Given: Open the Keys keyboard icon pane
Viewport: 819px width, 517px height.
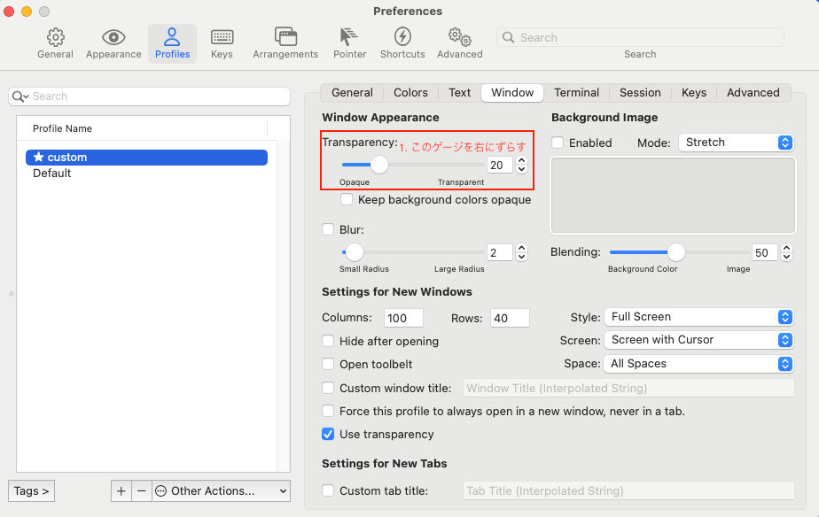Looking at the screenshot, I should 222,37.
